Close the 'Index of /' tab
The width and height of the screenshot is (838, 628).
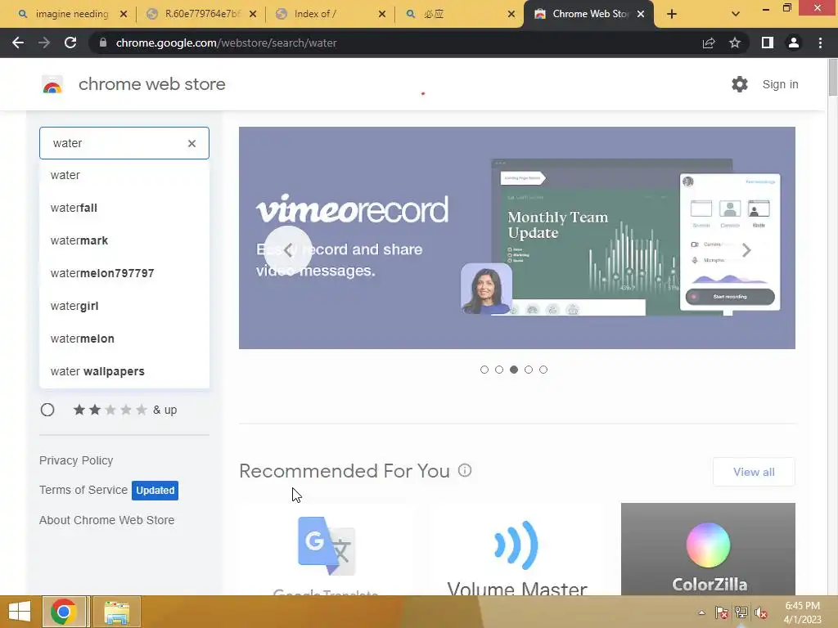[x=382, y=14]
